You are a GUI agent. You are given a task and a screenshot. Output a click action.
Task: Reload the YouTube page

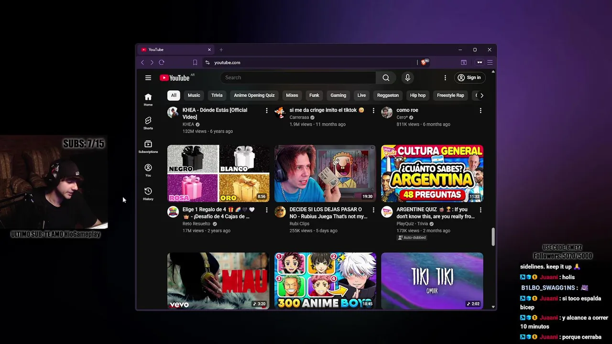(162, 63)
